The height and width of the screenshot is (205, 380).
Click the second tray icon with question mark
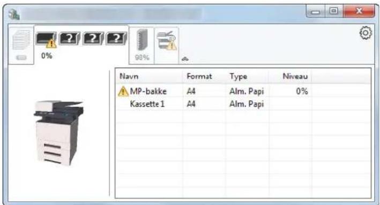pyautogui.click(x=70, y=38)
